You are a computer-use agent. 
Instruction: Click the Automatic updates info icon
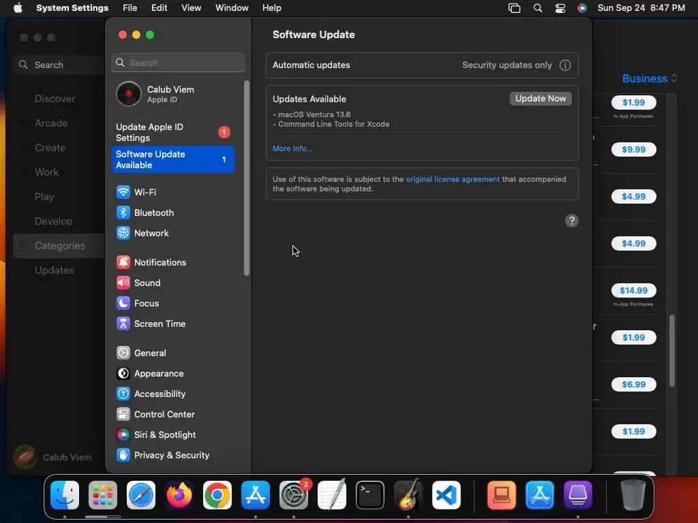[565, 65]
